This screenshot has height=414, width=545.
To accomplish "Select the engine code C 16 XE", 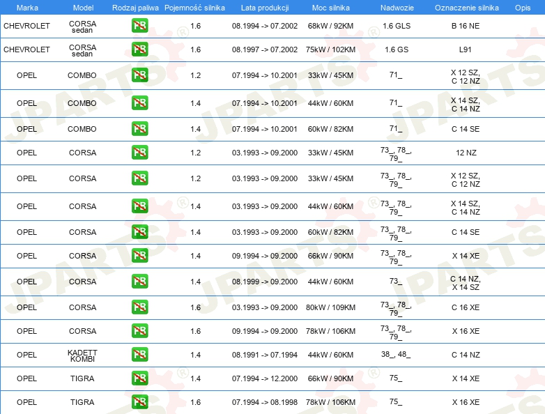I will tap(466, 307).
